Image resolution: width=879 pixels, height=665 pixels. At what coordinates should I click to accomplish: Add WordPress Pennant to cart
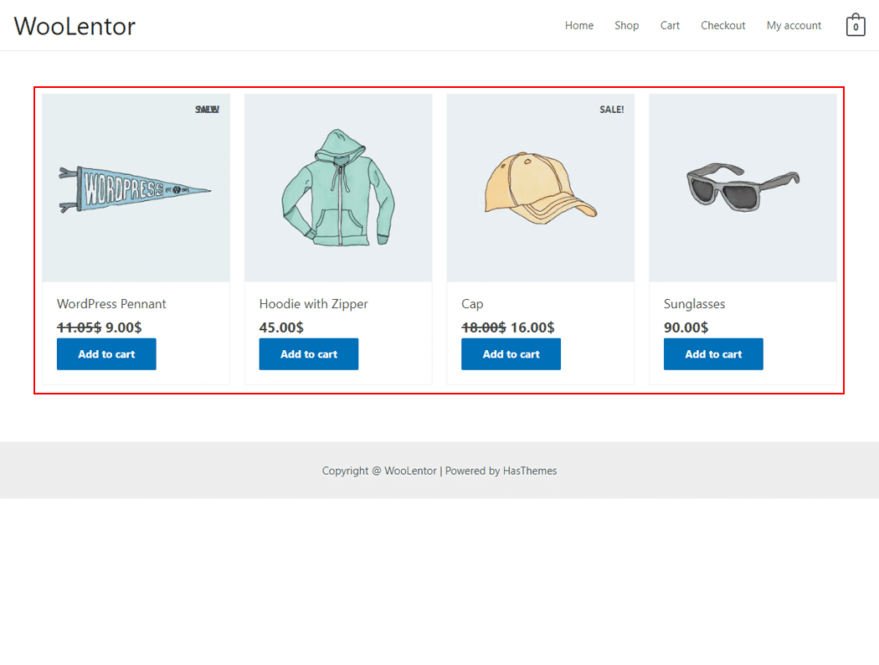click(106, 354)
